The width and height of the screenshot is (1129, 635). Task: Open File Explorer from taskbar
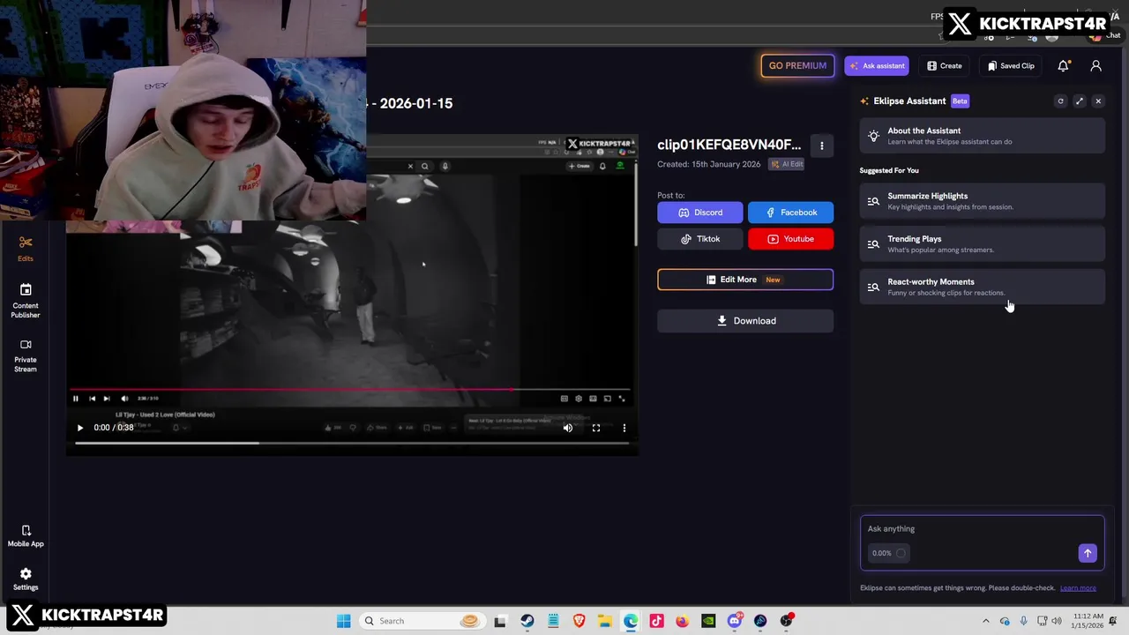tap(604, 621)
